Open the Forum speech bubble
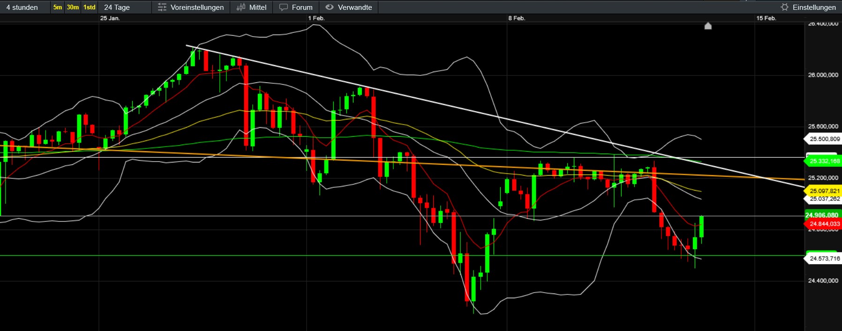The width and height of the screenshot is (842, 331). click(284, 7)
